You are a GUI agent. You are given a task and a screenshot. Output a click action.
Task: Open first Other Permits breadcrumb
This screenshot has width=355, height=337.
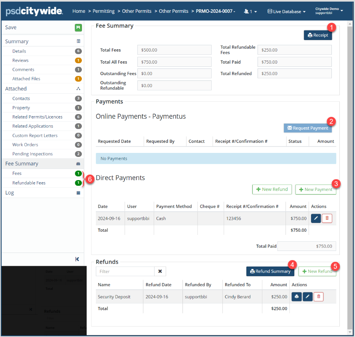tap(137, 11)
